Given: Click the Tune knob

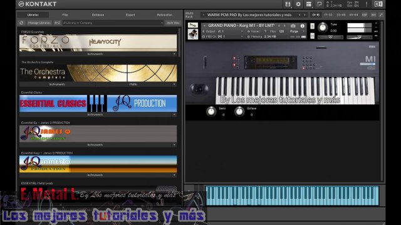Looking at the screenshot, I should click(323, 27).
